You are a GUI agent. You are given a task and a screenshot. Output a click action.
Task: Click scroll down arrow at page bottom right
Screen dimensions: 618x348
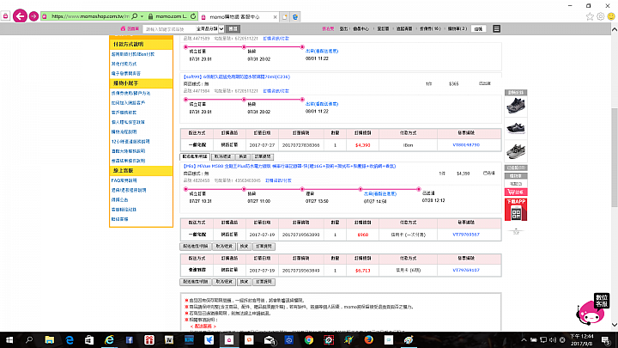615,325
